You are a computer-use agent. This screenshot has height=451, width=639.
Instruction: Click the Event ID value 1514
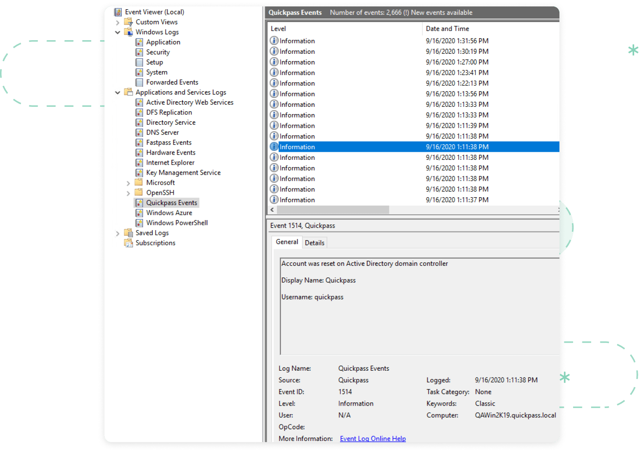click(345, 392)
